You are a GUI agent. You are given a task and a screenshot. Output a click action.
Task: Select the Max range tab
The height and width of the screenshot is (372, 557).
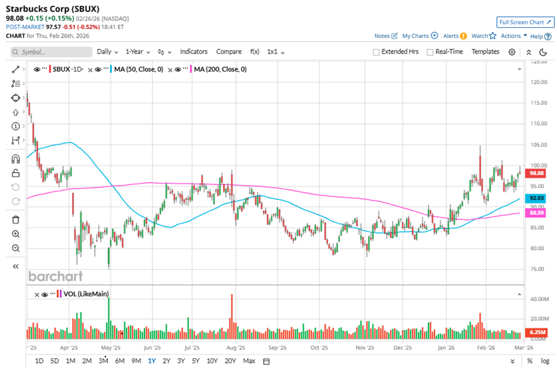click(249, 361)
